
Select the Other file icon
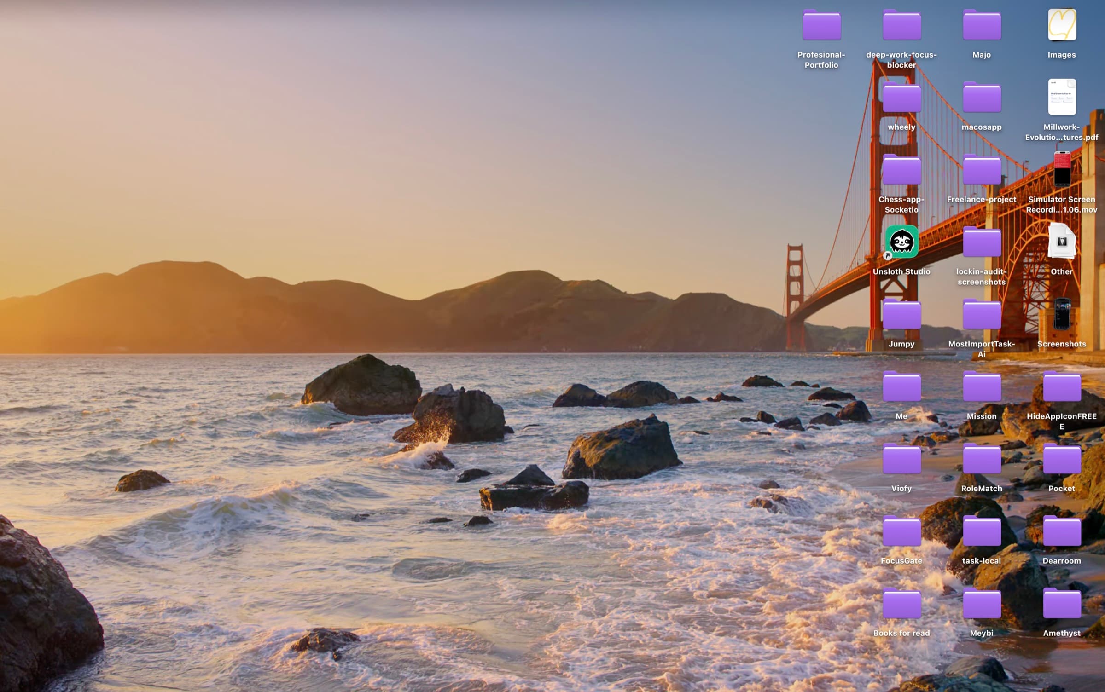tap(1062, 242)
